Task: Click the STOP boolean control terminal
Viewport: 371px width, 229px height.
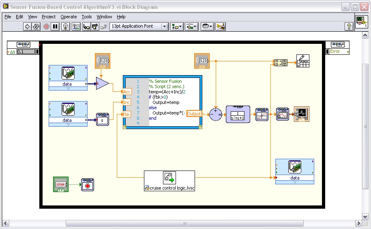Action: pos(61,184)
